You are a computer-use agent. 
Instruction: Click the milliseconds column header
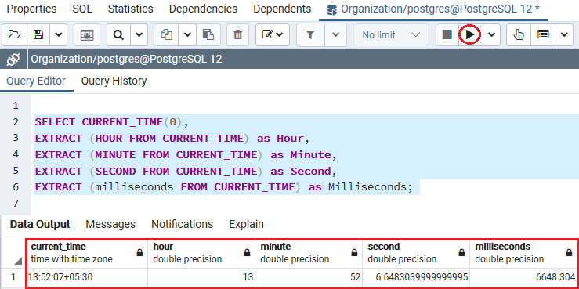[523, 253]
